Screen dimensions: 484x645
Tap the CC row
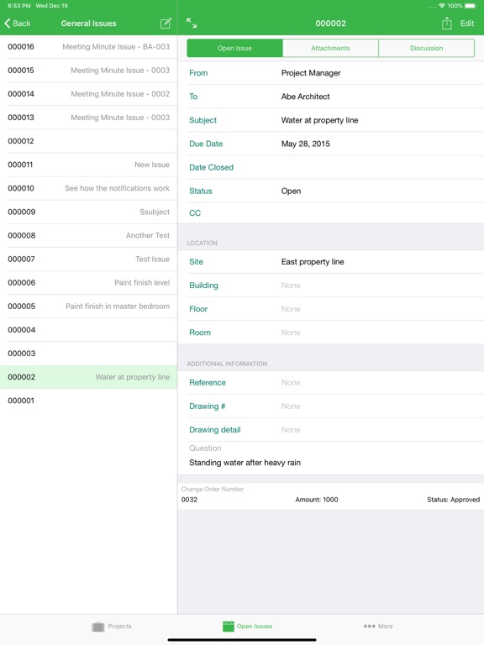click(331, 213)
